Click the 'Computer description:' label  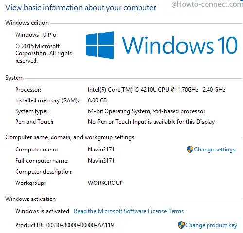point(44,172)
